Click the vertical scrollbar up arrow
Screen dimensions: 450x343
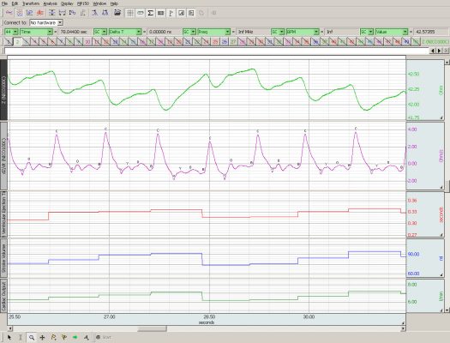(x=447, y=62)
